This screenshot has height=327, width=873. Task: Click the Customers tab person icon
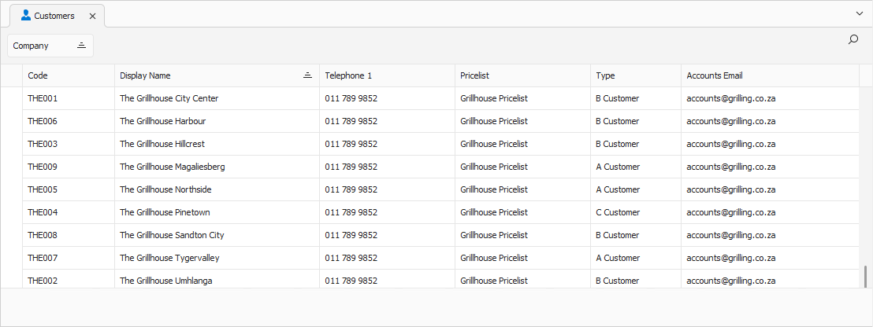(x=26, y=16)
